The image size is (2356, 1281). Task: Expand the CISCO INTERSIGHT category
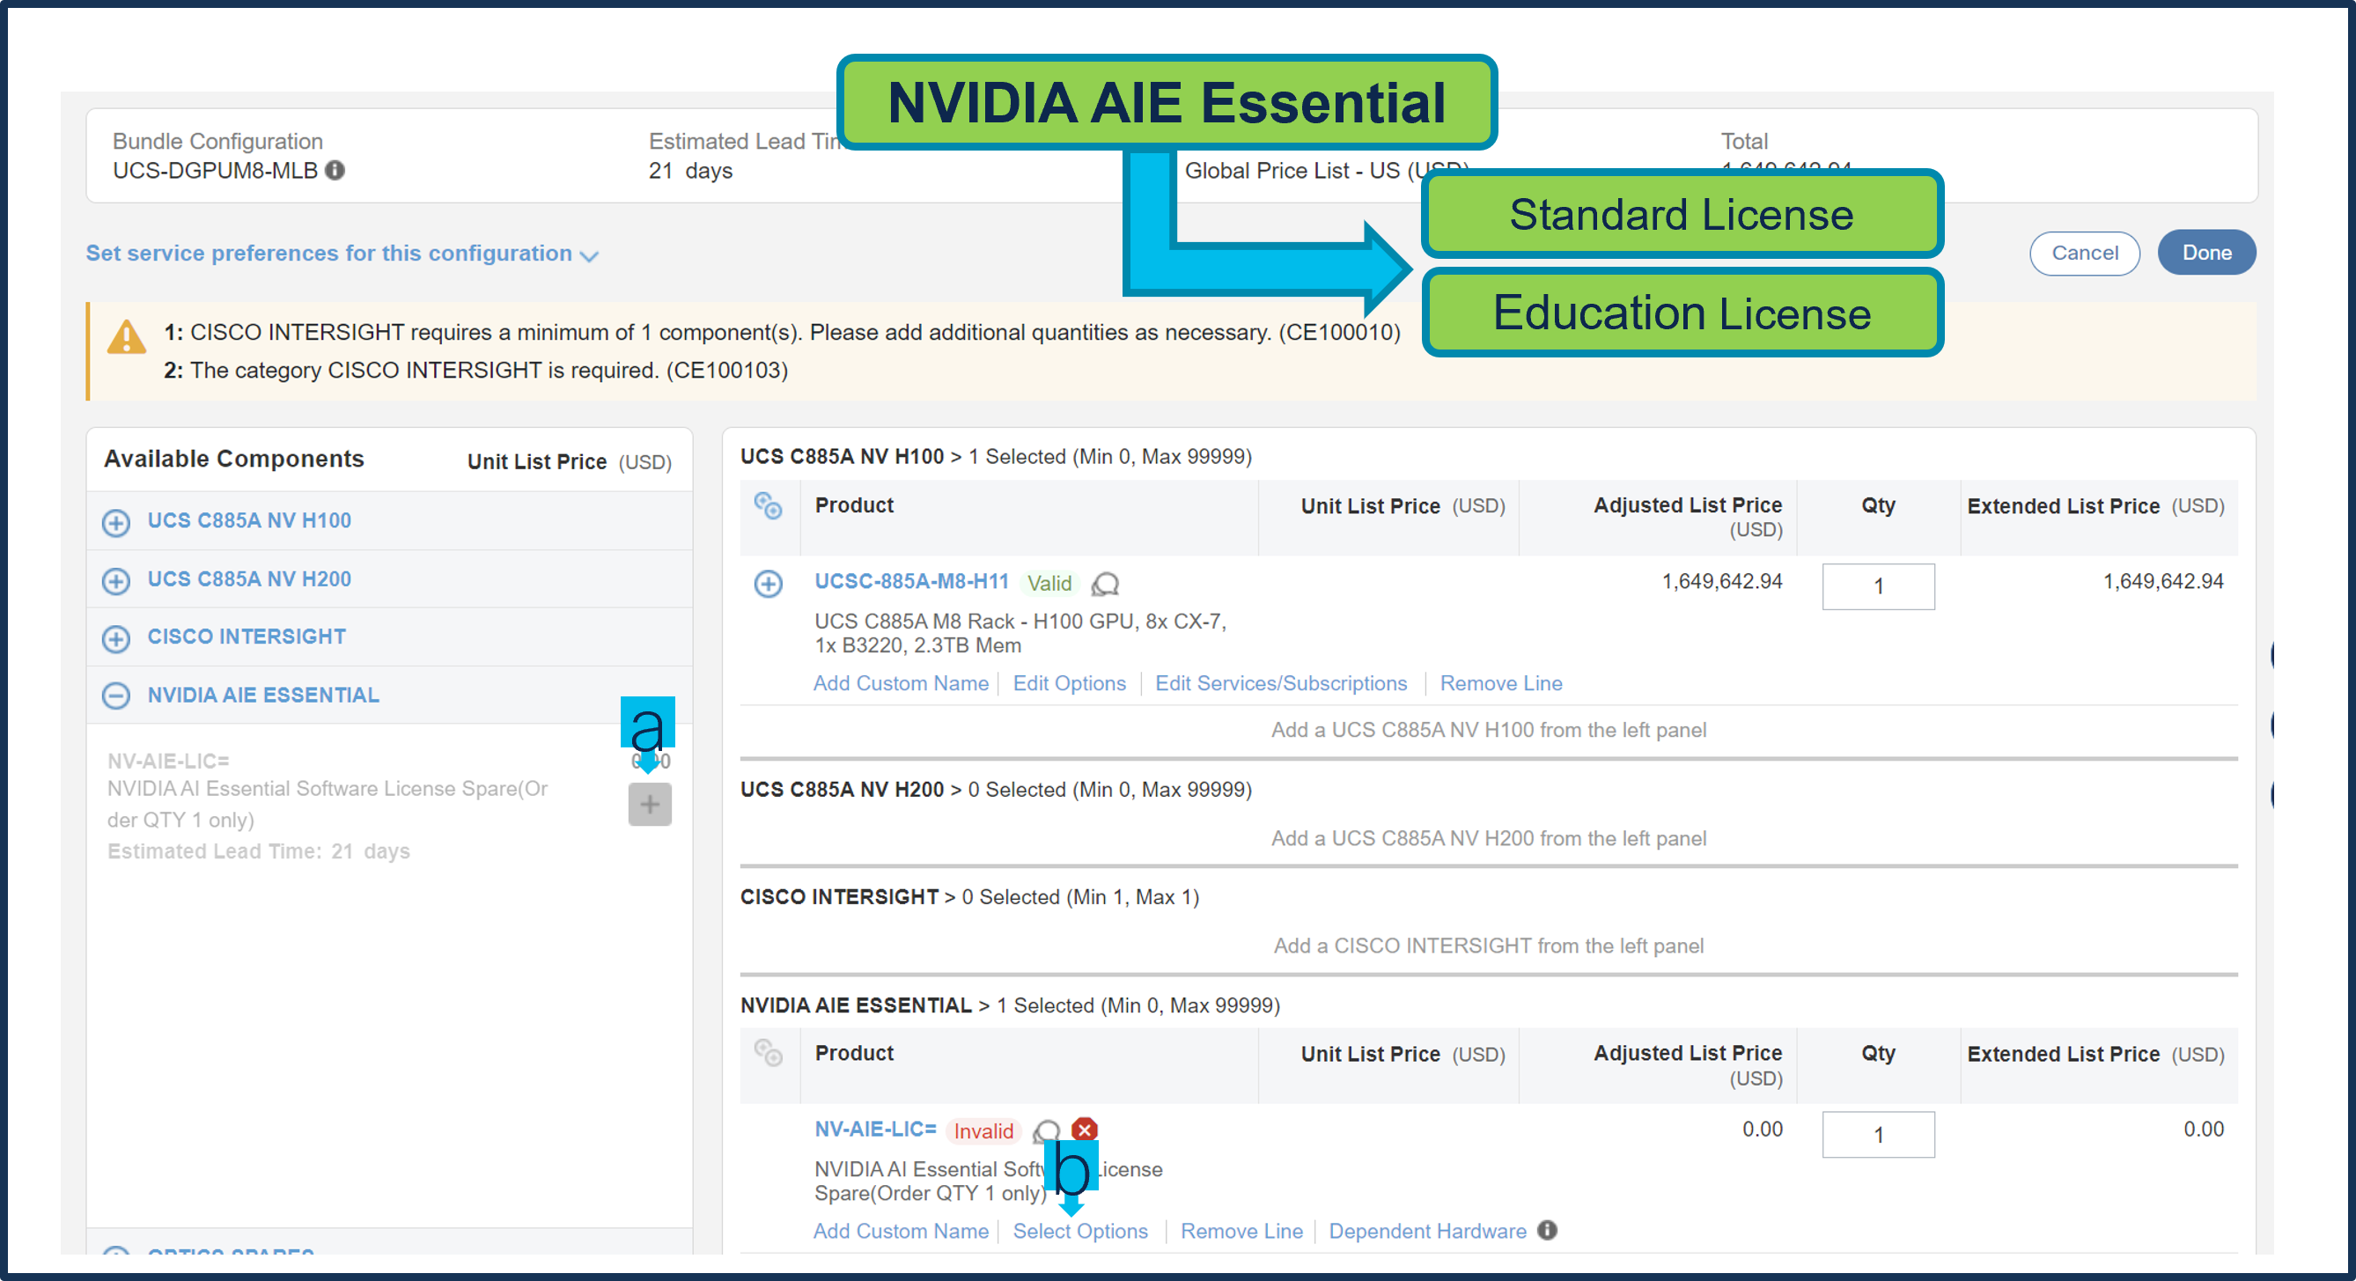click(116, 638)
